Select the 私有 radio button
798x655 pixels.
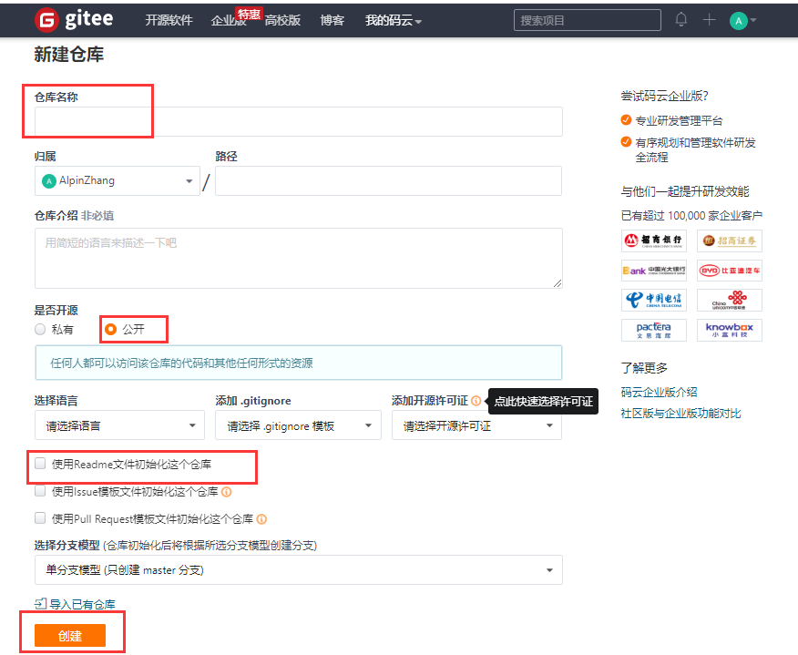(40, 330)
